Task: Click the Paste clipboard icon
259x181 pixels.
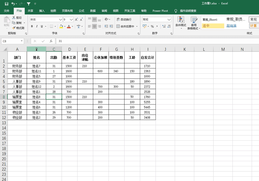Action: click(x=7, y=20)
